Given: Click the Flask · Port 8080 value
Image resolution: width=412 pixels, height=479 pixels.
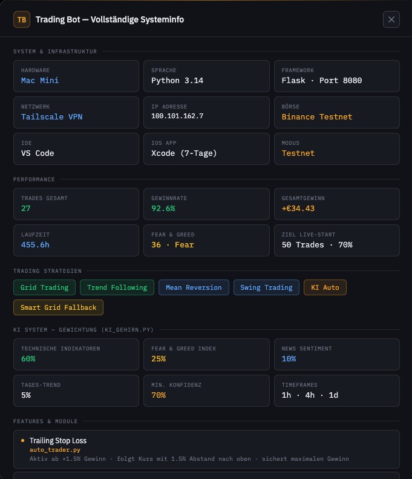Looking at the screenshot, I should 322,81.
